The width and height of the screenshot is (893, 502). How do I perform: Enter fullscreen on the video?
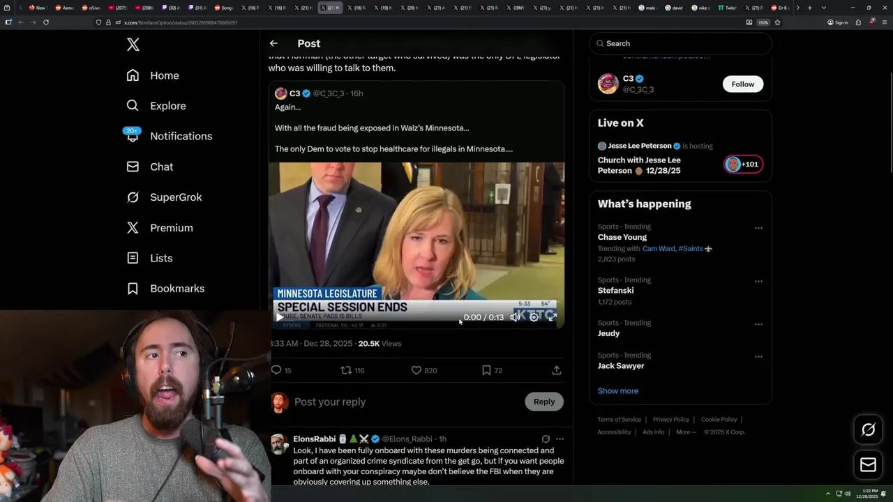552,317
